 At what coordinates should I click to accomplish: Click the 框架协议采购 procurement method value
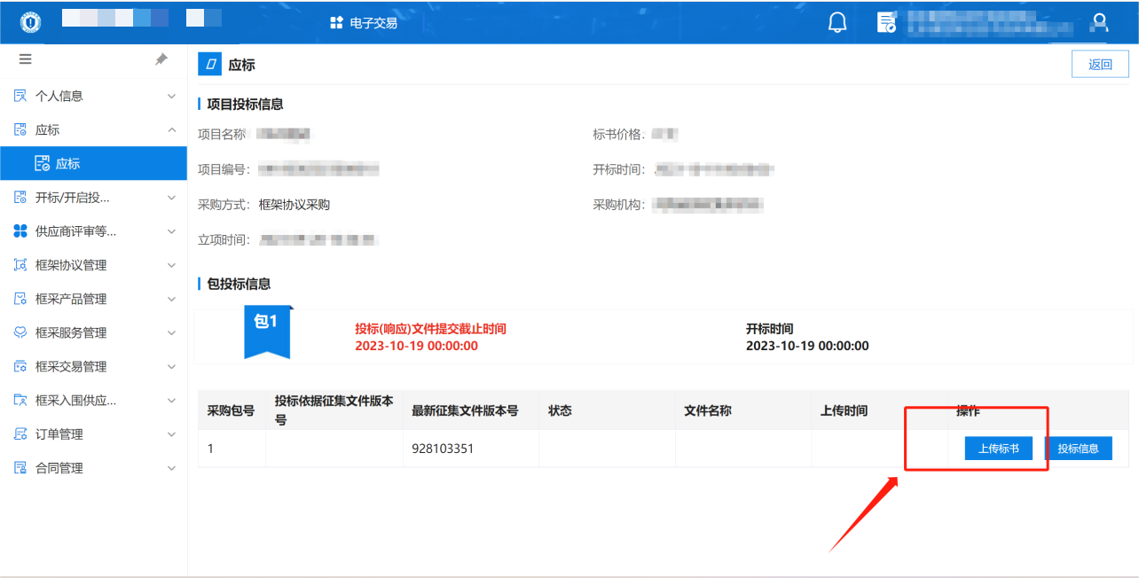295,205
